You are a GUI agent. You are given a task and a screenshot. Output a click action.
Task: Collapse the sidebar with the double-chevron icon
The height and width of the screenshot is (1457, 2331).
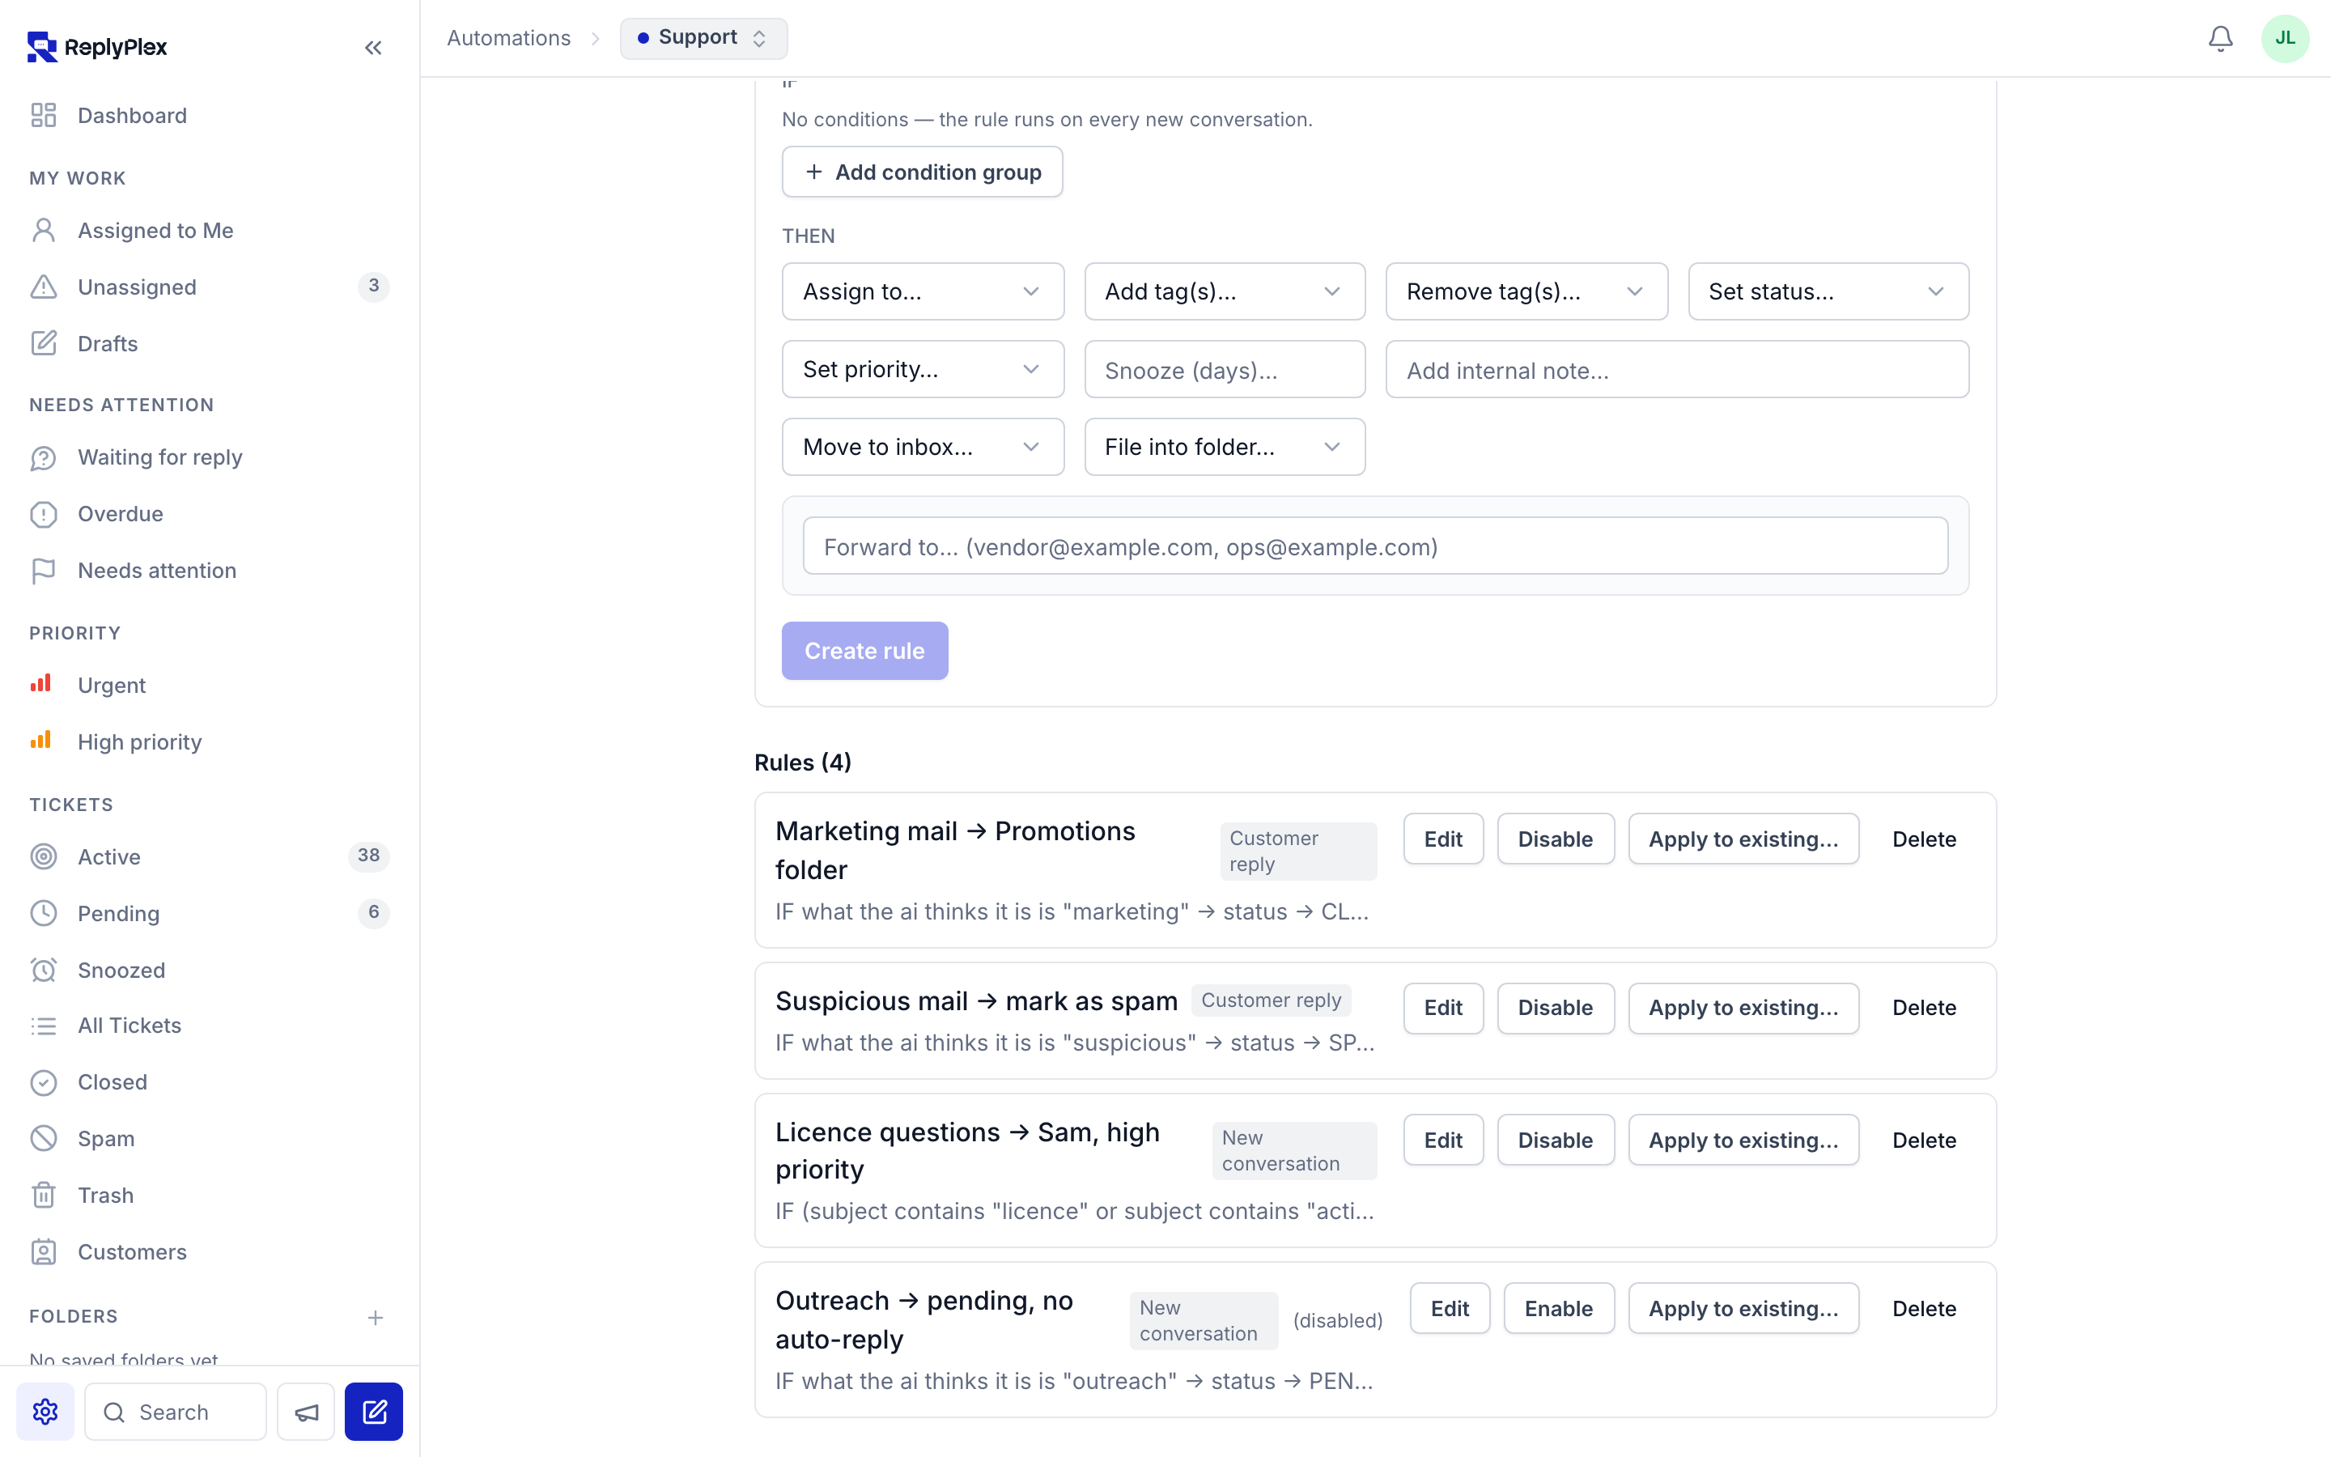[x=374, y=47]
